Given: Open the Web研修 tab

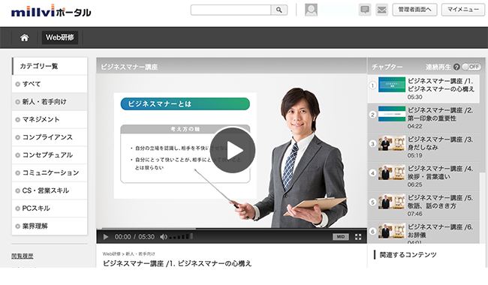Looking at the screenshot, I should [x=60, y=37].
